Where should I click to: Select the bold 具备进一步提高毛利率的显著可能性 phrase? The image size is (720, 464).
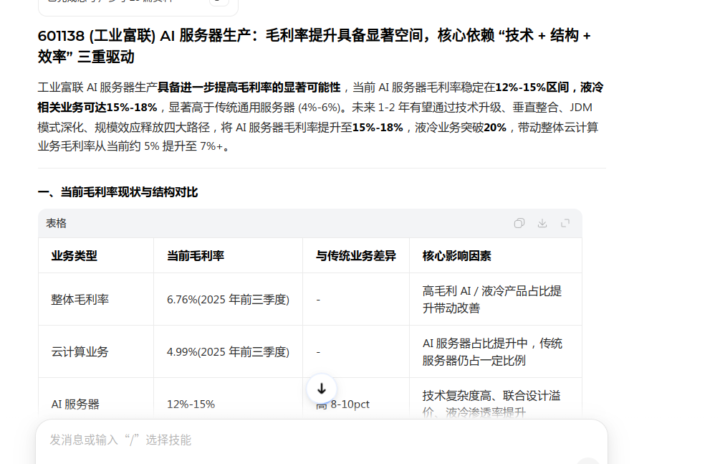pos(249,87)
